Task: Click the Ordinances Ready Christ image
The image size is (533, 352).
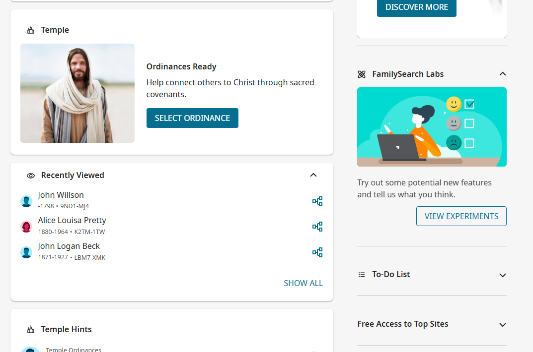Action: pos(77,93)
